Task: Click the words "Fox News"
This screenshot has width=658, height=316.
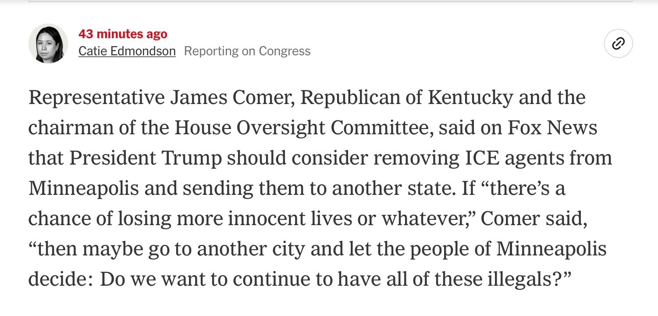Action: pos(553,128)
